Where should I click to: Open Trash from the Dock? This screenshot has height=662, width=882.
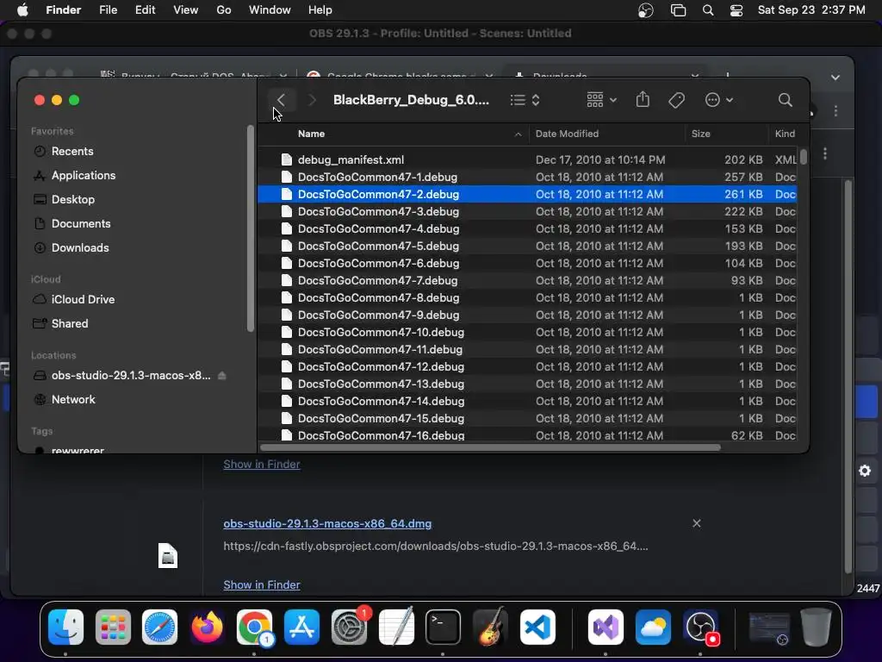(x=816, y=627)
